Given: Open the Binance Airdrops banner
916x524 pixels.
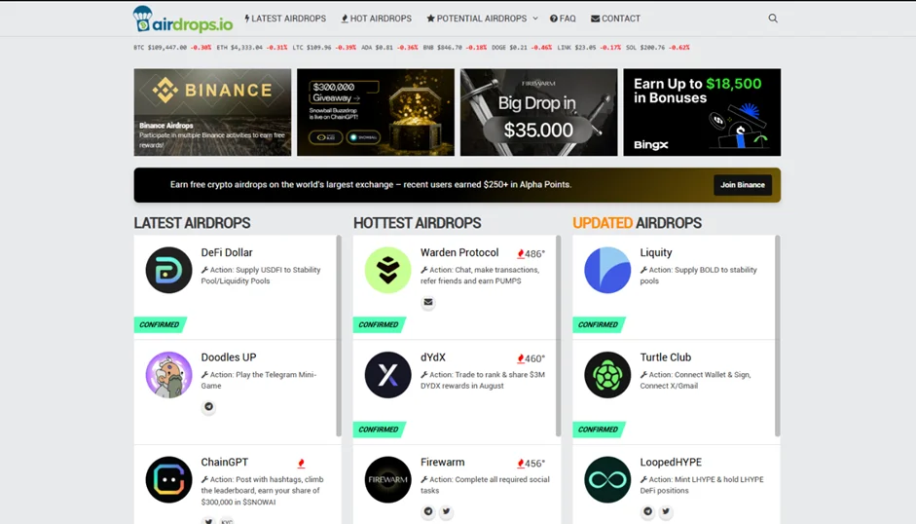Looking at the screenshot, I should pos(212,112).
